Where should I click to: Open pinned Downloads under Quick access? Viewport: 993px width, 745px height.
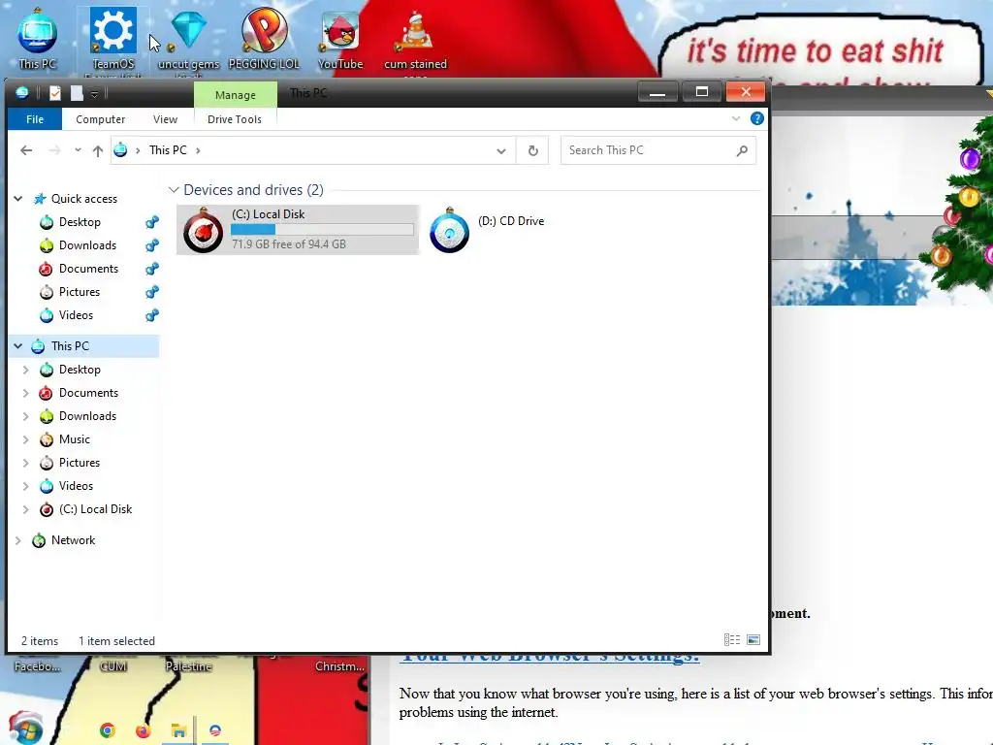tap(87, 245)
